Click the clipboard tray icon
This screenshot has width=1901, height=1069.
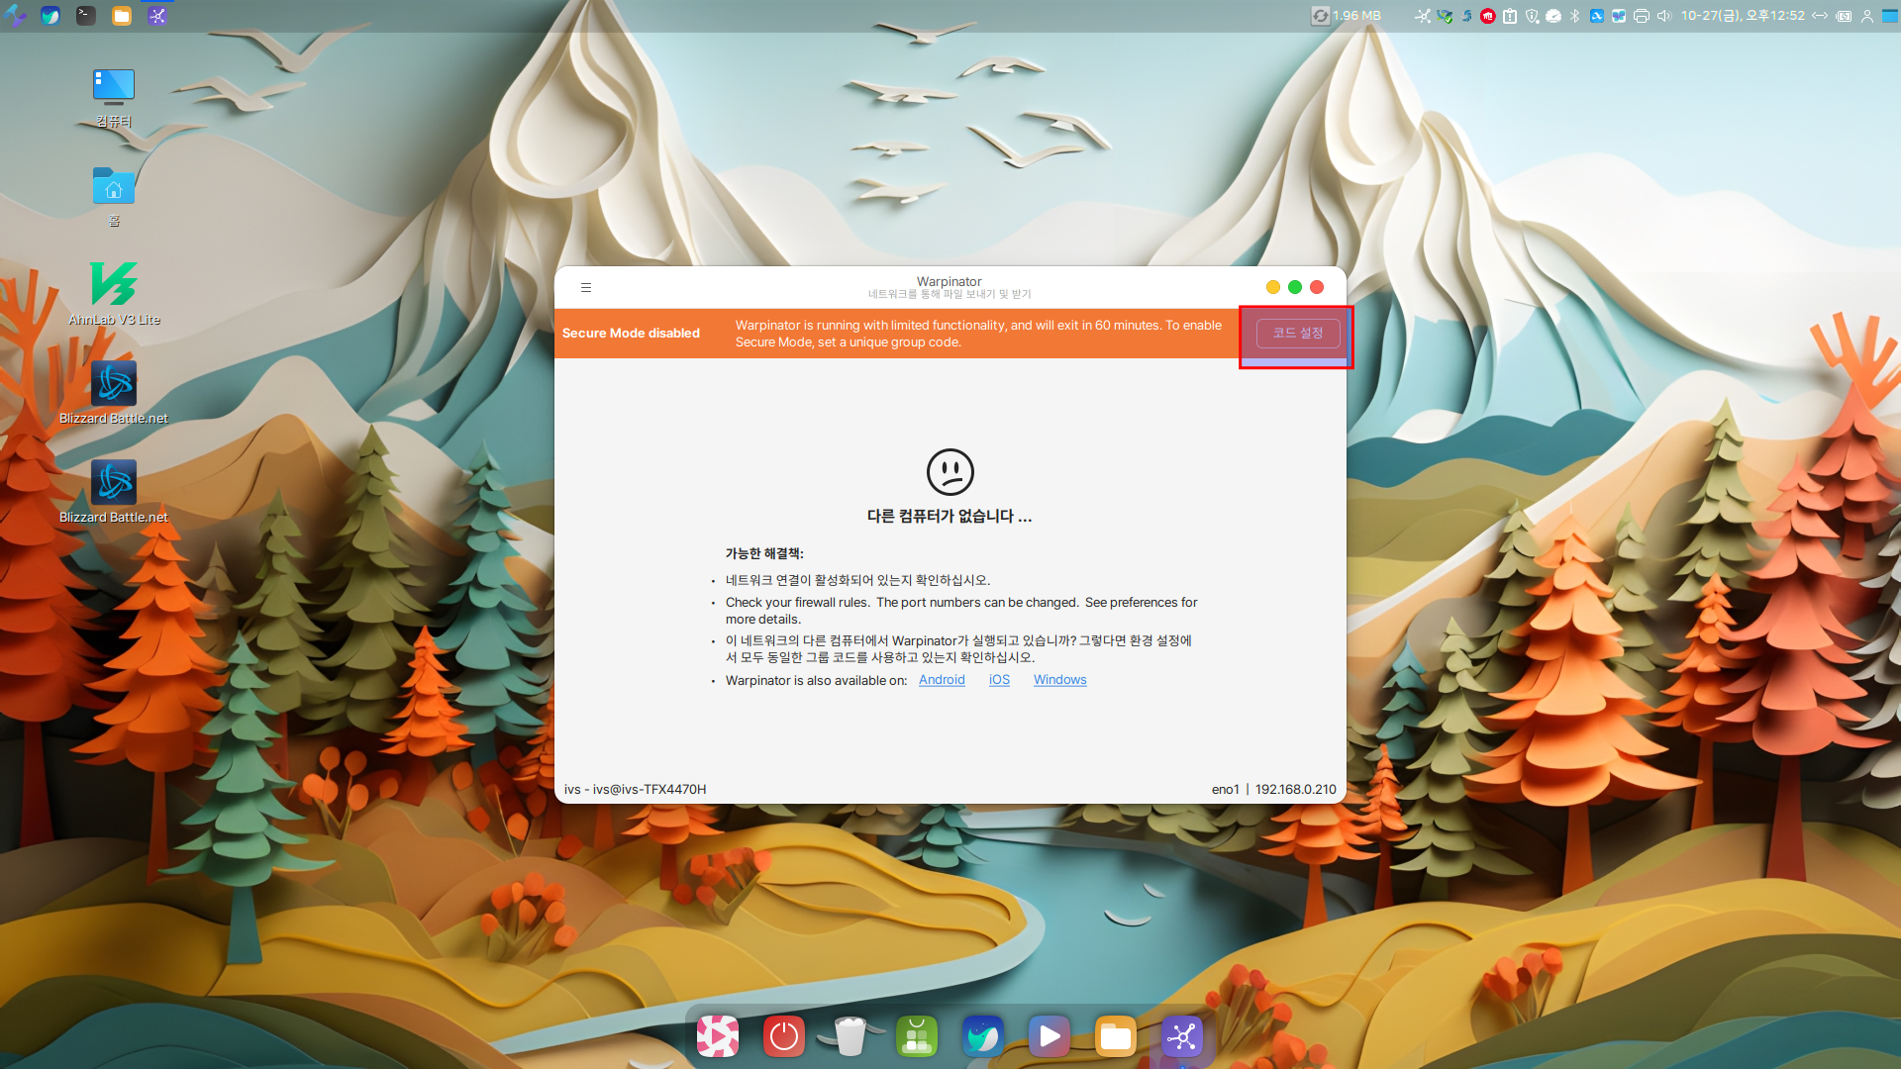(1509, 16)
